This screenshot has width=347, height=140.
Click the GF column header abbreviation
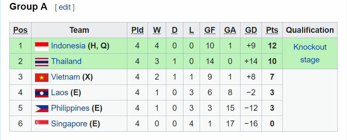(210, 30)
